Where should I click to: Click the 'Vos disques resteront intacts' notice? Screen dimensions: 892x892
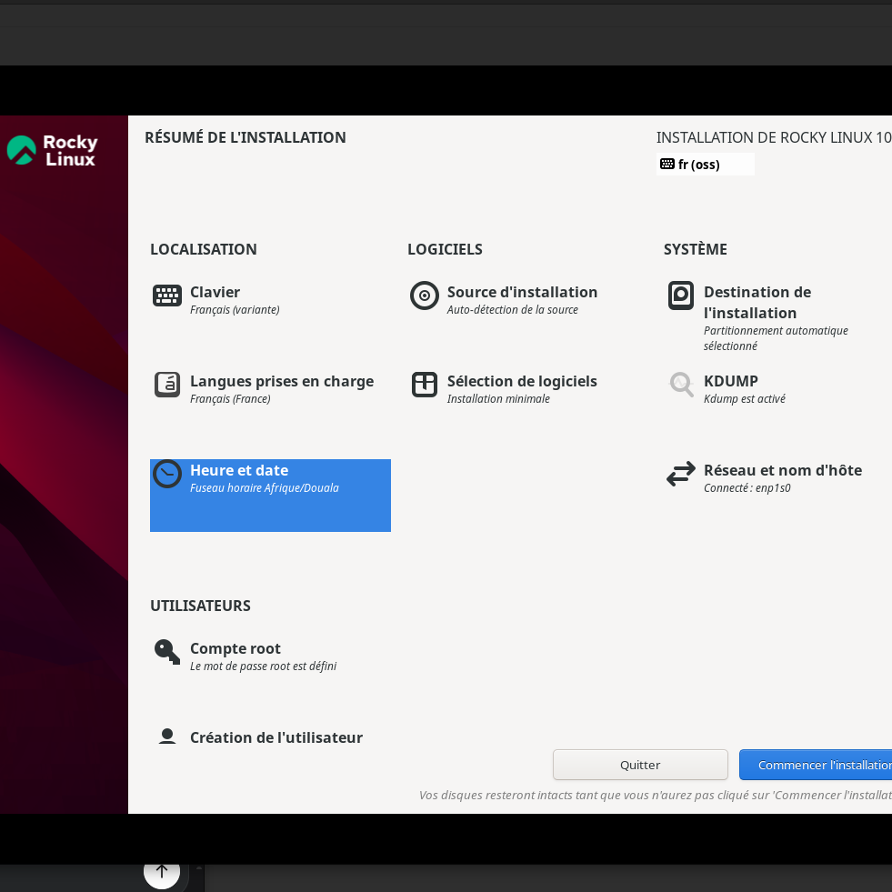tap(656, 796)
